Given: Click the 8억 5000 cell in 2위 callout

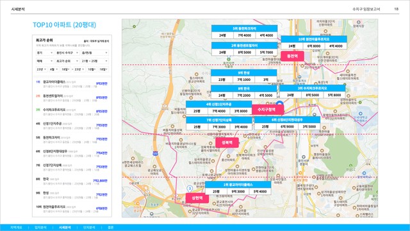Looking at the screenshot, I should point(244,53).
